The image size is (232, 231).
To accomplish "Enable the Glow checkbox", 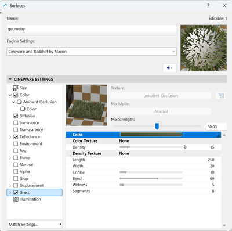I will point(16,179).
